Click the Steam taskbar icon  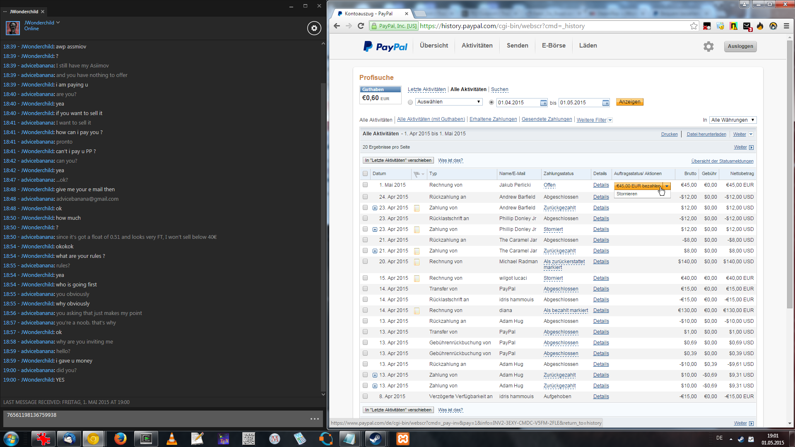click(x=375, y=438)
